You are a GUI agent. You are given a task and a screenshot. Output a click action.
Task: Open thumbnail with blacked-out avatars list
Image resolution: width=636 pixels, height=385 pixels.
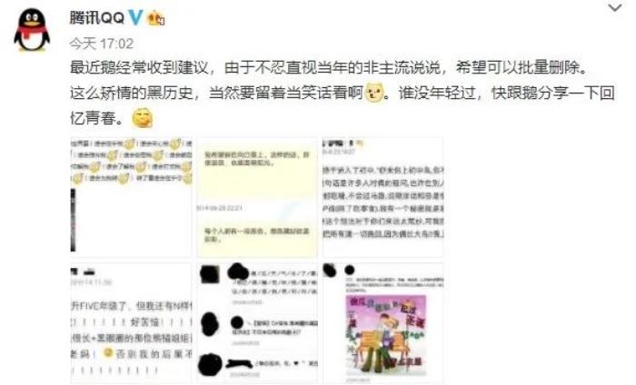click(x=257, y=323)
